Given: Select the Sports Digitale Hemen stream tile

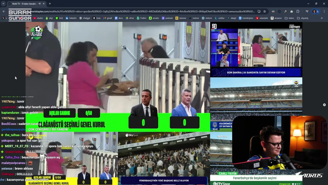Looking at the screenshot, I should tap(256, 49).
